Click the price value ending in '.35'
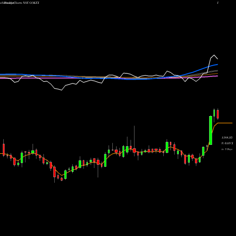236x236 pixels. point(227,138)
